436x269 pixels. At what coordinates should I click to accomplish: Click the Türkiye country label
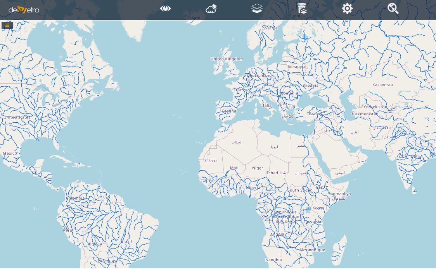click(314, 114)
